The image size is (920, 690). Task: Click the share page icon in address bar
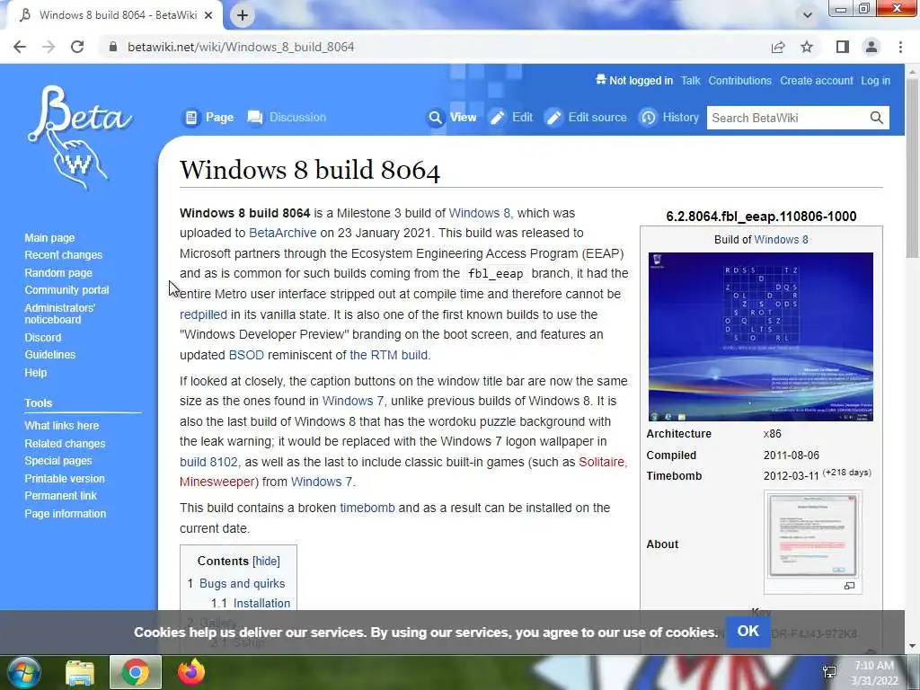pos(778,47)
